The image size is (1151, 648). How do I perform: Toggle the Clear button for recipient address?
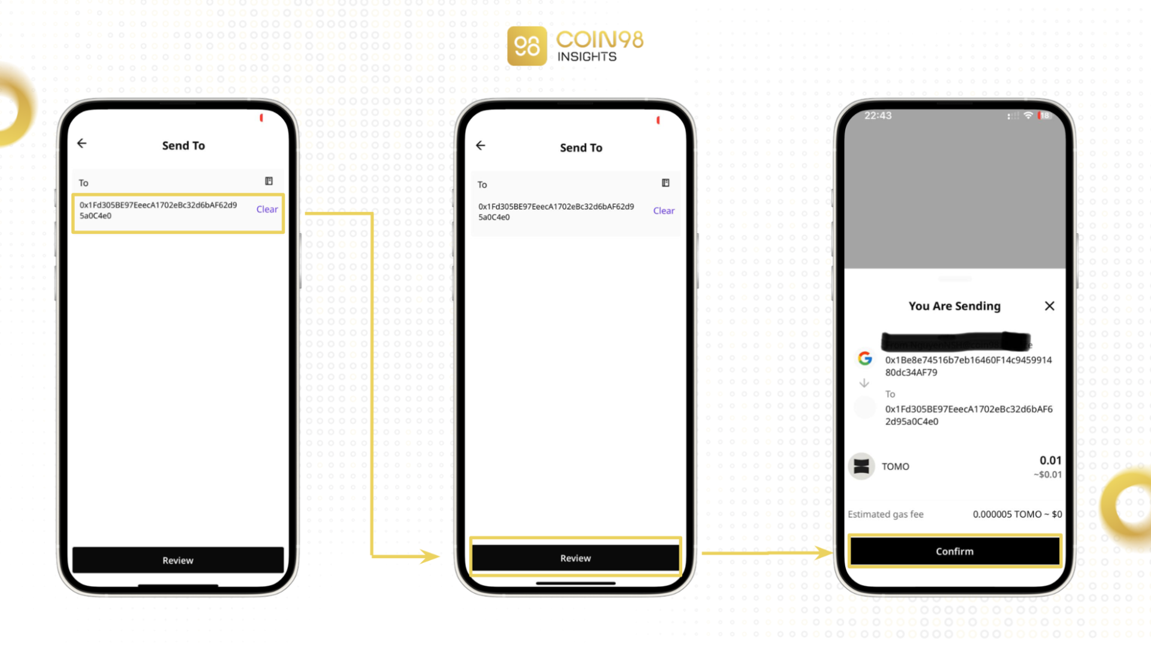coord(267,209)
